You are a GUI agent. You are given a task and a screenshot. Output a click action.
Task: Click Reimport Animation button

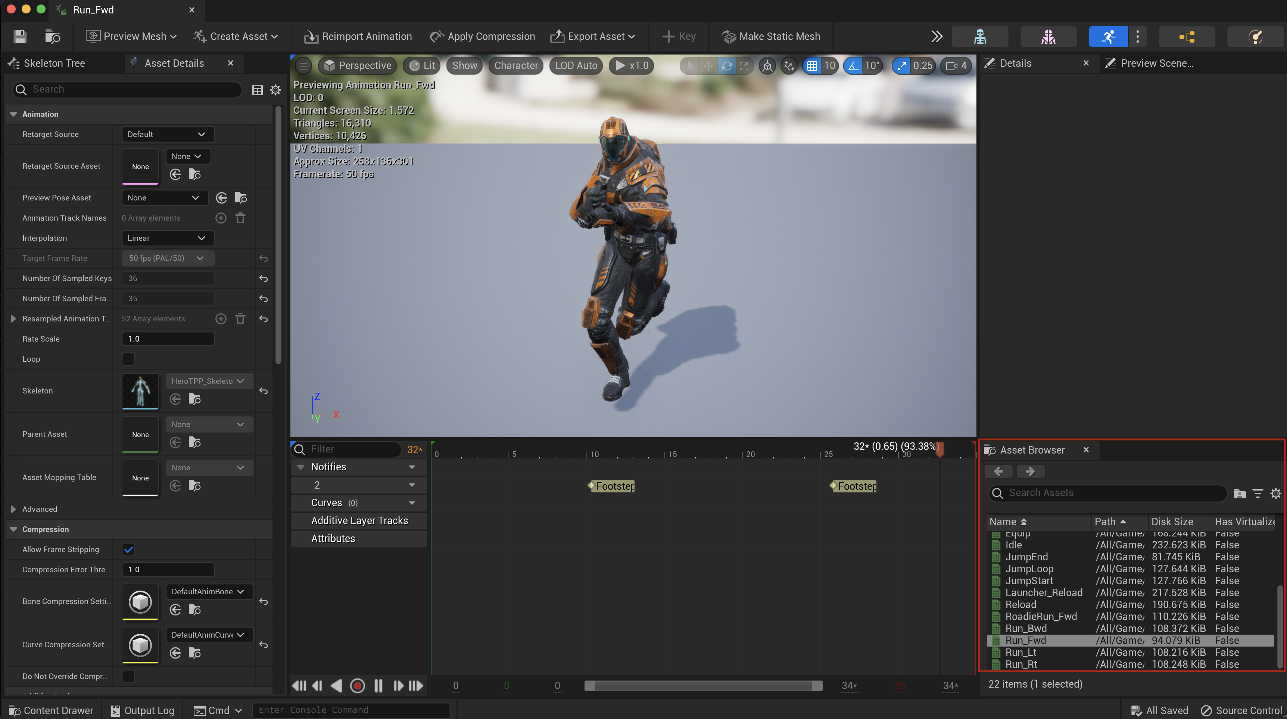[x=358, y=37]
